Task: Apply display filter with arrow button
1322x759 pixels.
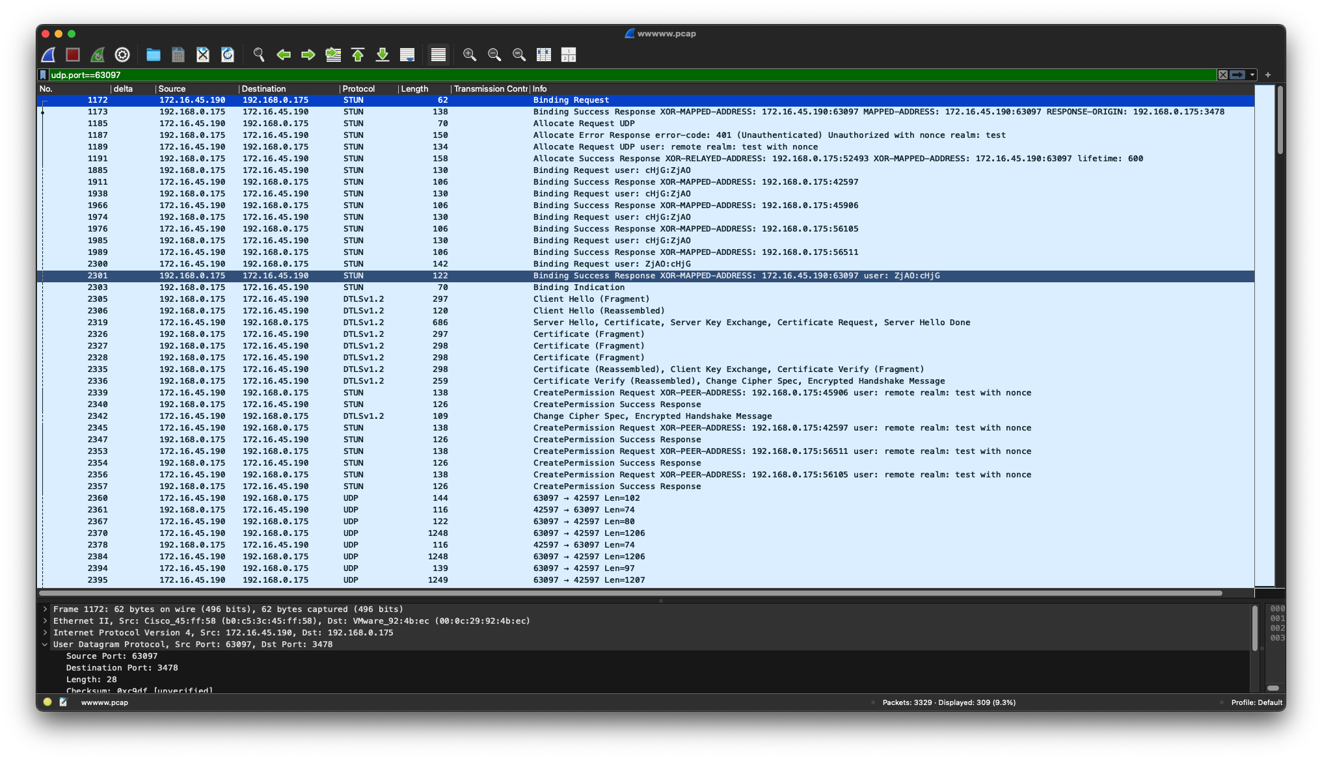Action: coord(1237,75)
